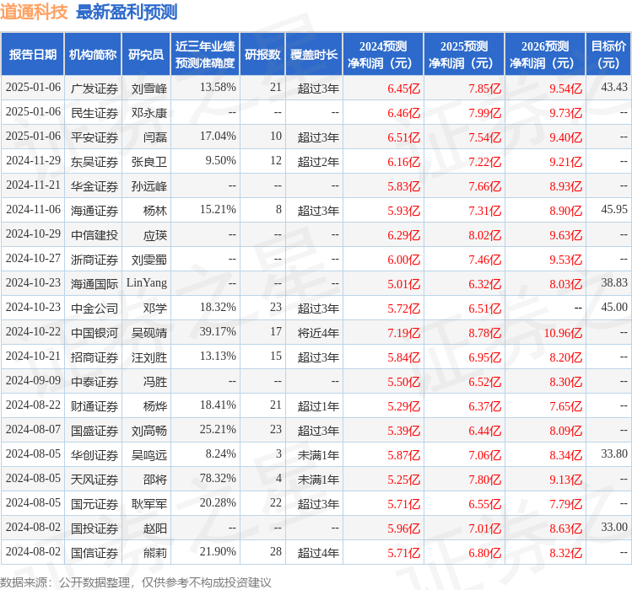Viewport: 632px width, 590px height.
Task: Click the 天风证券 institution cell
Action: click(95, 480)
